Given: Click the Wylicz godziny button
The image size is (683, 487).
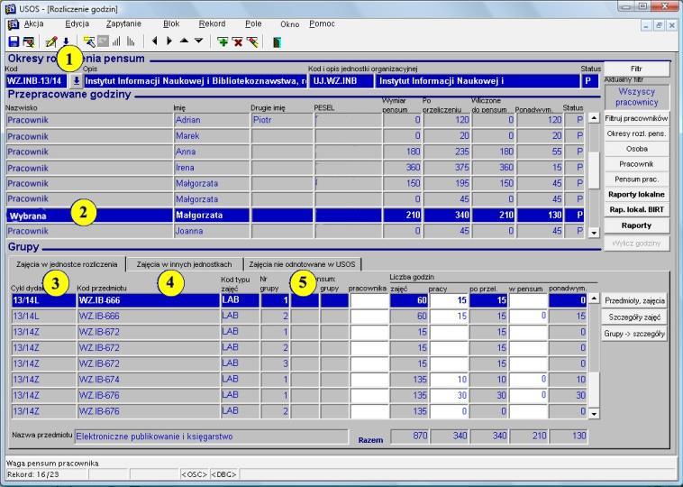Looking at the screenshot, I should [636, 243].
